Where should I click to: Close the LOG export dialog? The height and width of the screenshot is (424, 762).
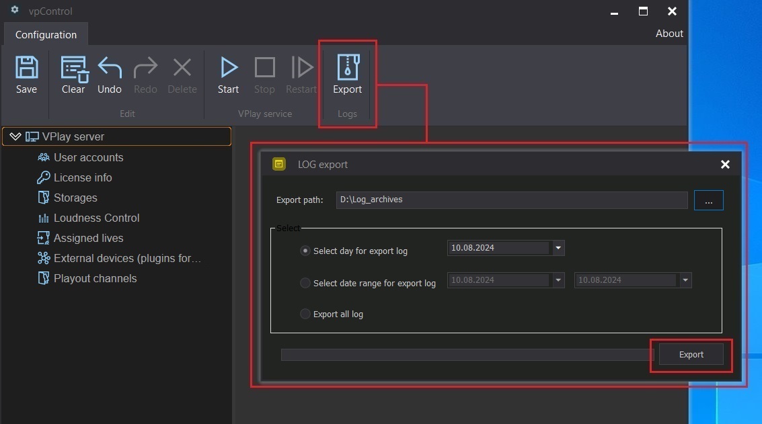pyautogui.click(x=725, y=165)
